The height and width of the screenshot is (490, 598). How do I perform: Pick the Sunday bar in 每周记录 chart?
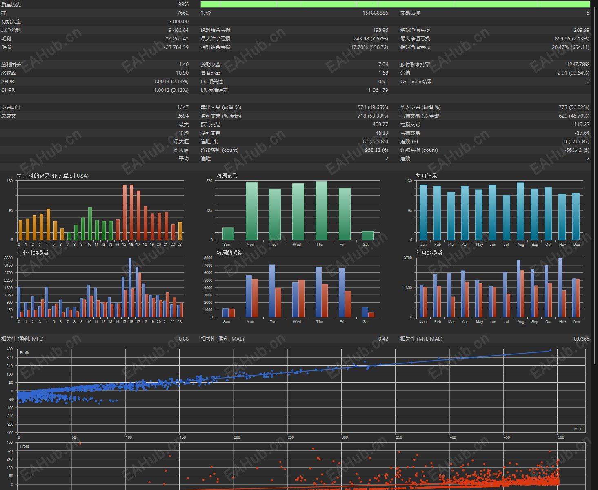pos(228,234)
